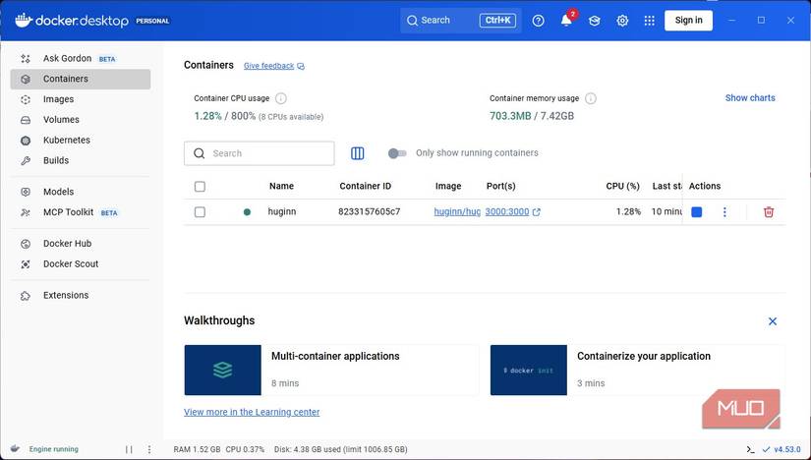The height and width of the screenshot is (460, 811).
Task: Click container ID 8233157605c7
Action: coord(370,211)
